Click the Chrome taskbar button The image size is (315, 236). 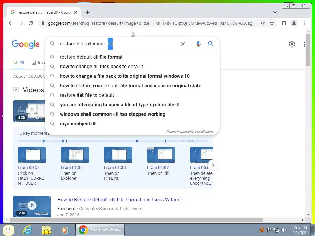[x=100, y=230]
